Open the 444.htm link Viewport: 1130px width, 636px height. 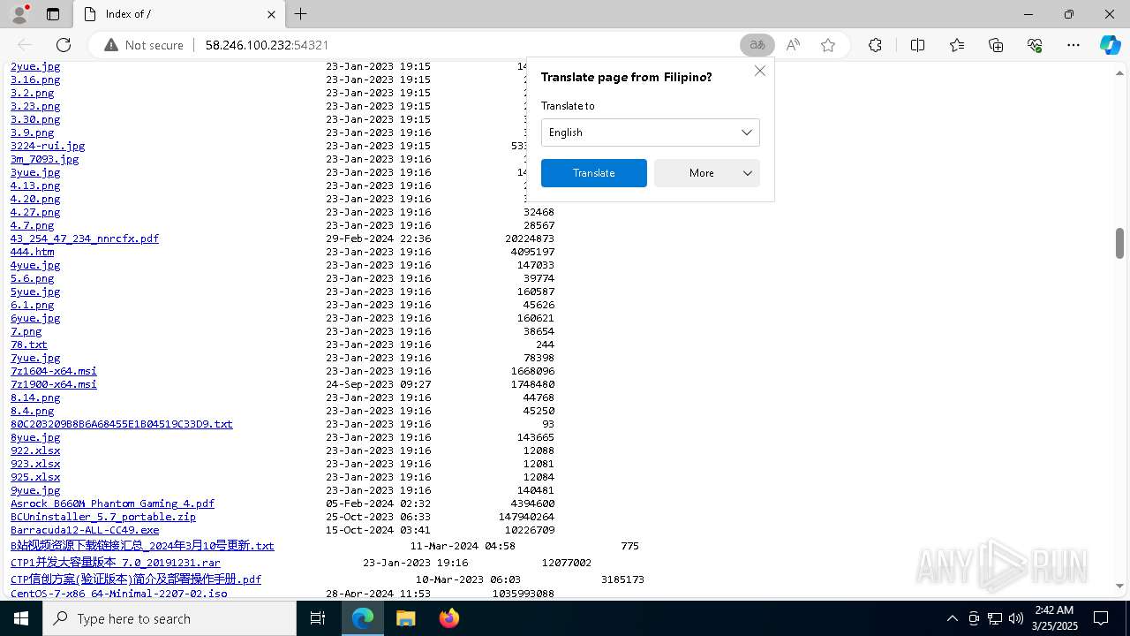(33, 252)
